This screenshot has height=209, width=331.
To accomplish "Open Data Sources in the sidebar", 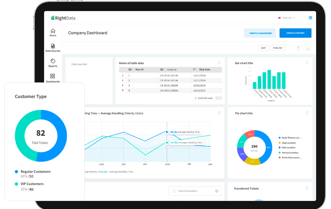I will [x=53, y=48].
